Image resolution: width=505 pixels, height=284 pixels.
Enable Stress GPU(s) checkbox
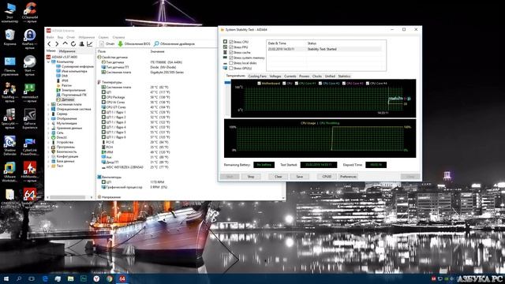(230, 69)
